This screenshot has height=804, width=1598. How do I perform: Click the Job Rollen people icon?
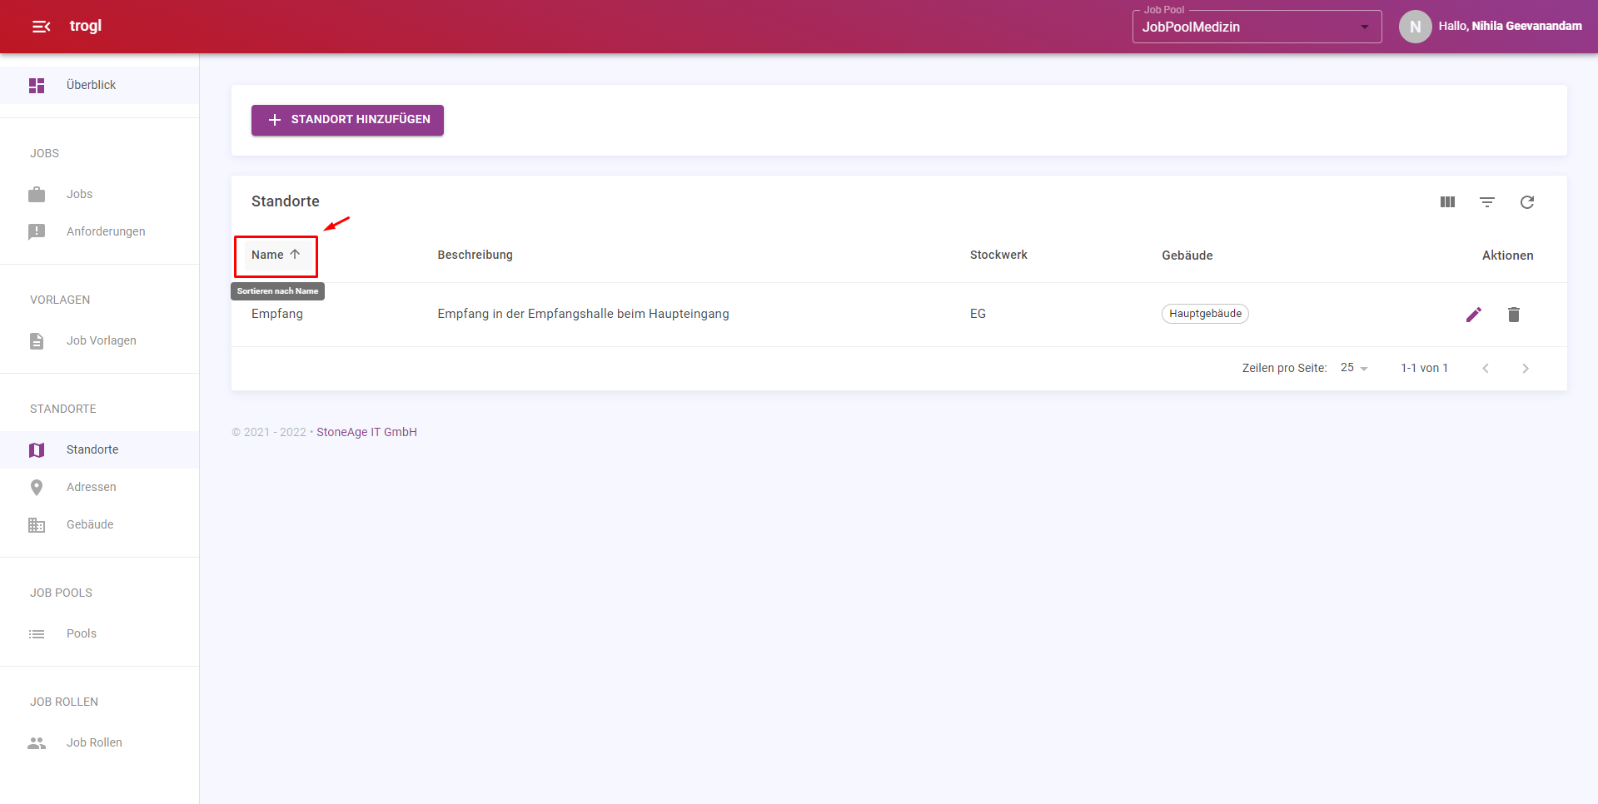[x=37, y=743]
